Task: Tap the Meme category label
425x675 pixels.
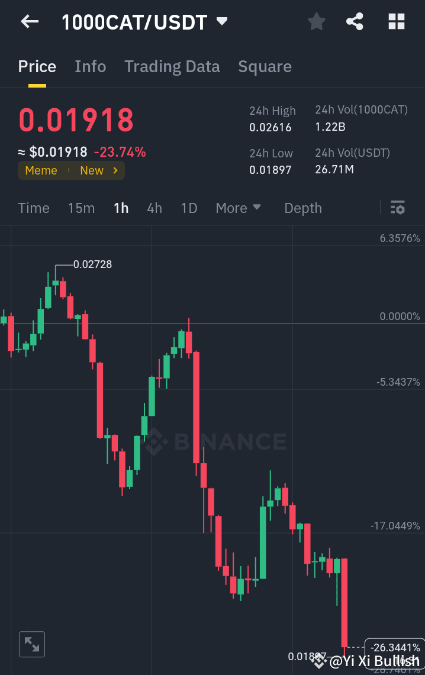Action: tap(41, 170)
